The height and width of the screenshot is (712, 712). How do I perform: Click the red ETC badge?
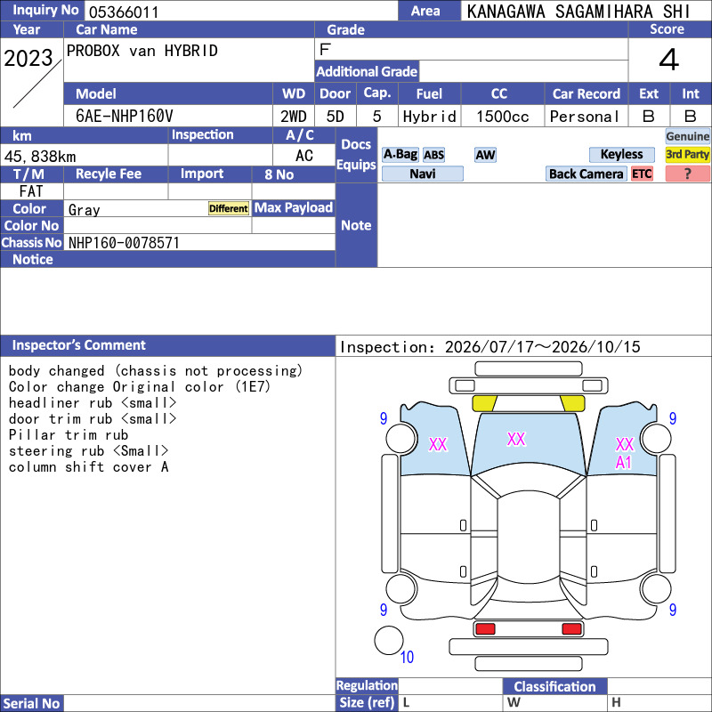click(x=642, y=174)
